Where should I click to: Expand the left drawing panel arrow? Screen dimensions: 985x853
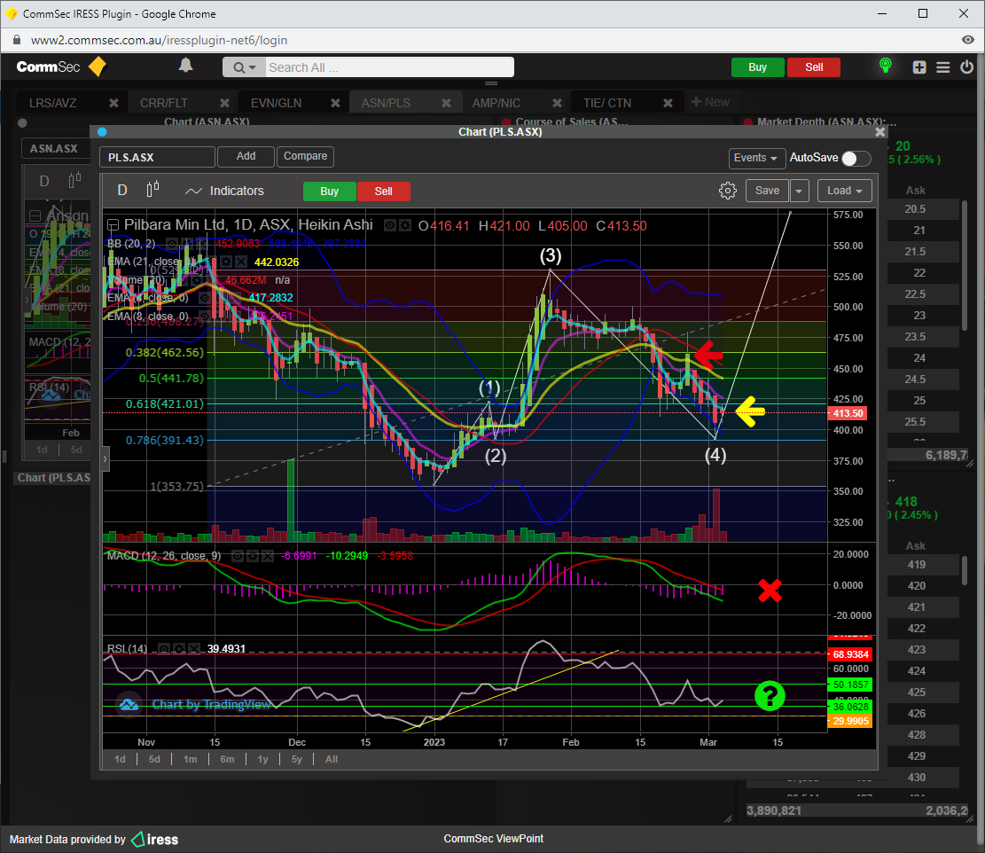(x=105, y=459)
